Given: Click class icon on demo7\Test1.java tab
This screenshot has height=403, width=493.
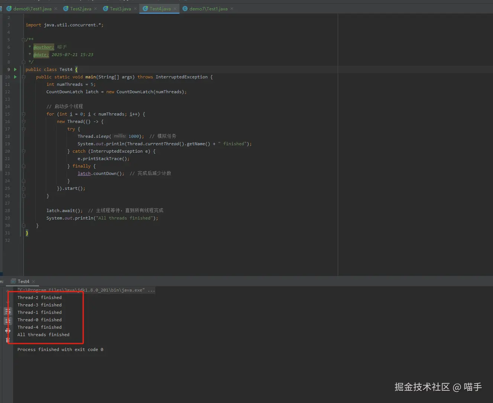Looking at the screenshot, I should point(185,9).
